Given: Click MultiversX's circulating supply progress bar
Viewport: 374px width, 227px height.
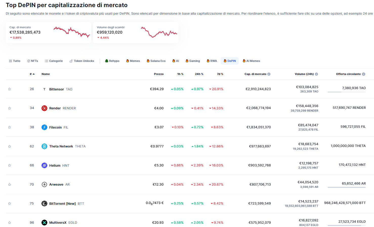Looking at the screenshot, I should point(347,225).
